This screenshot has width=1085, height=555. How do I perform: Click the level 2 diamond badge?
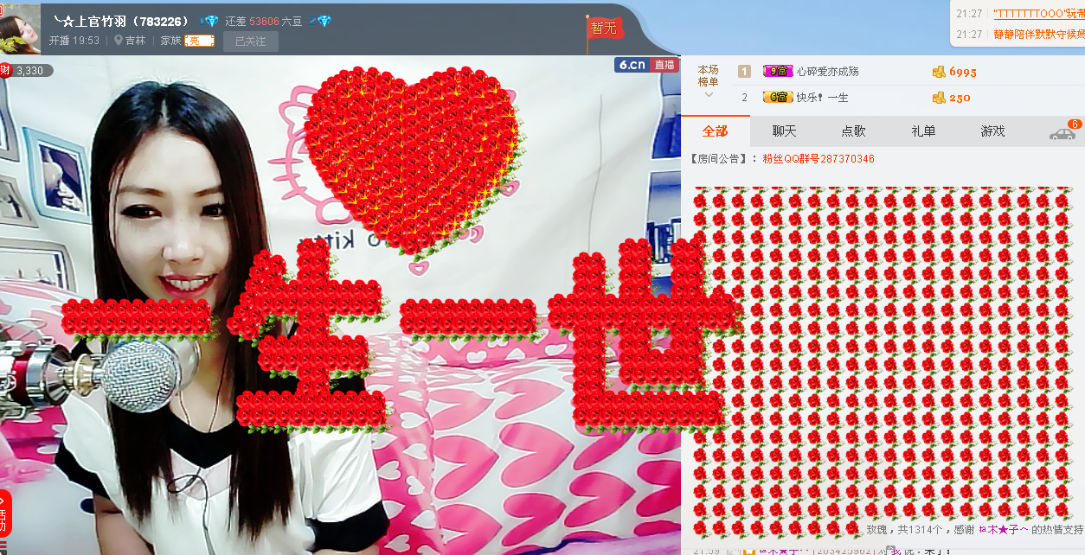tap(320, 21)
